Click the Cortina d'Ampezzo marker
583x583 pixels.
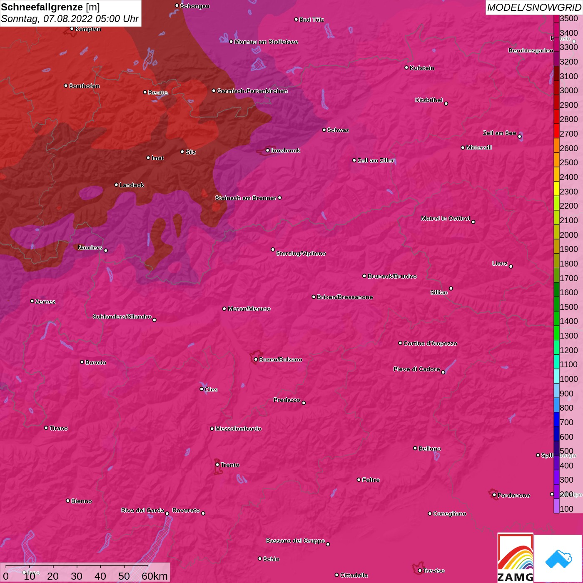400,343
